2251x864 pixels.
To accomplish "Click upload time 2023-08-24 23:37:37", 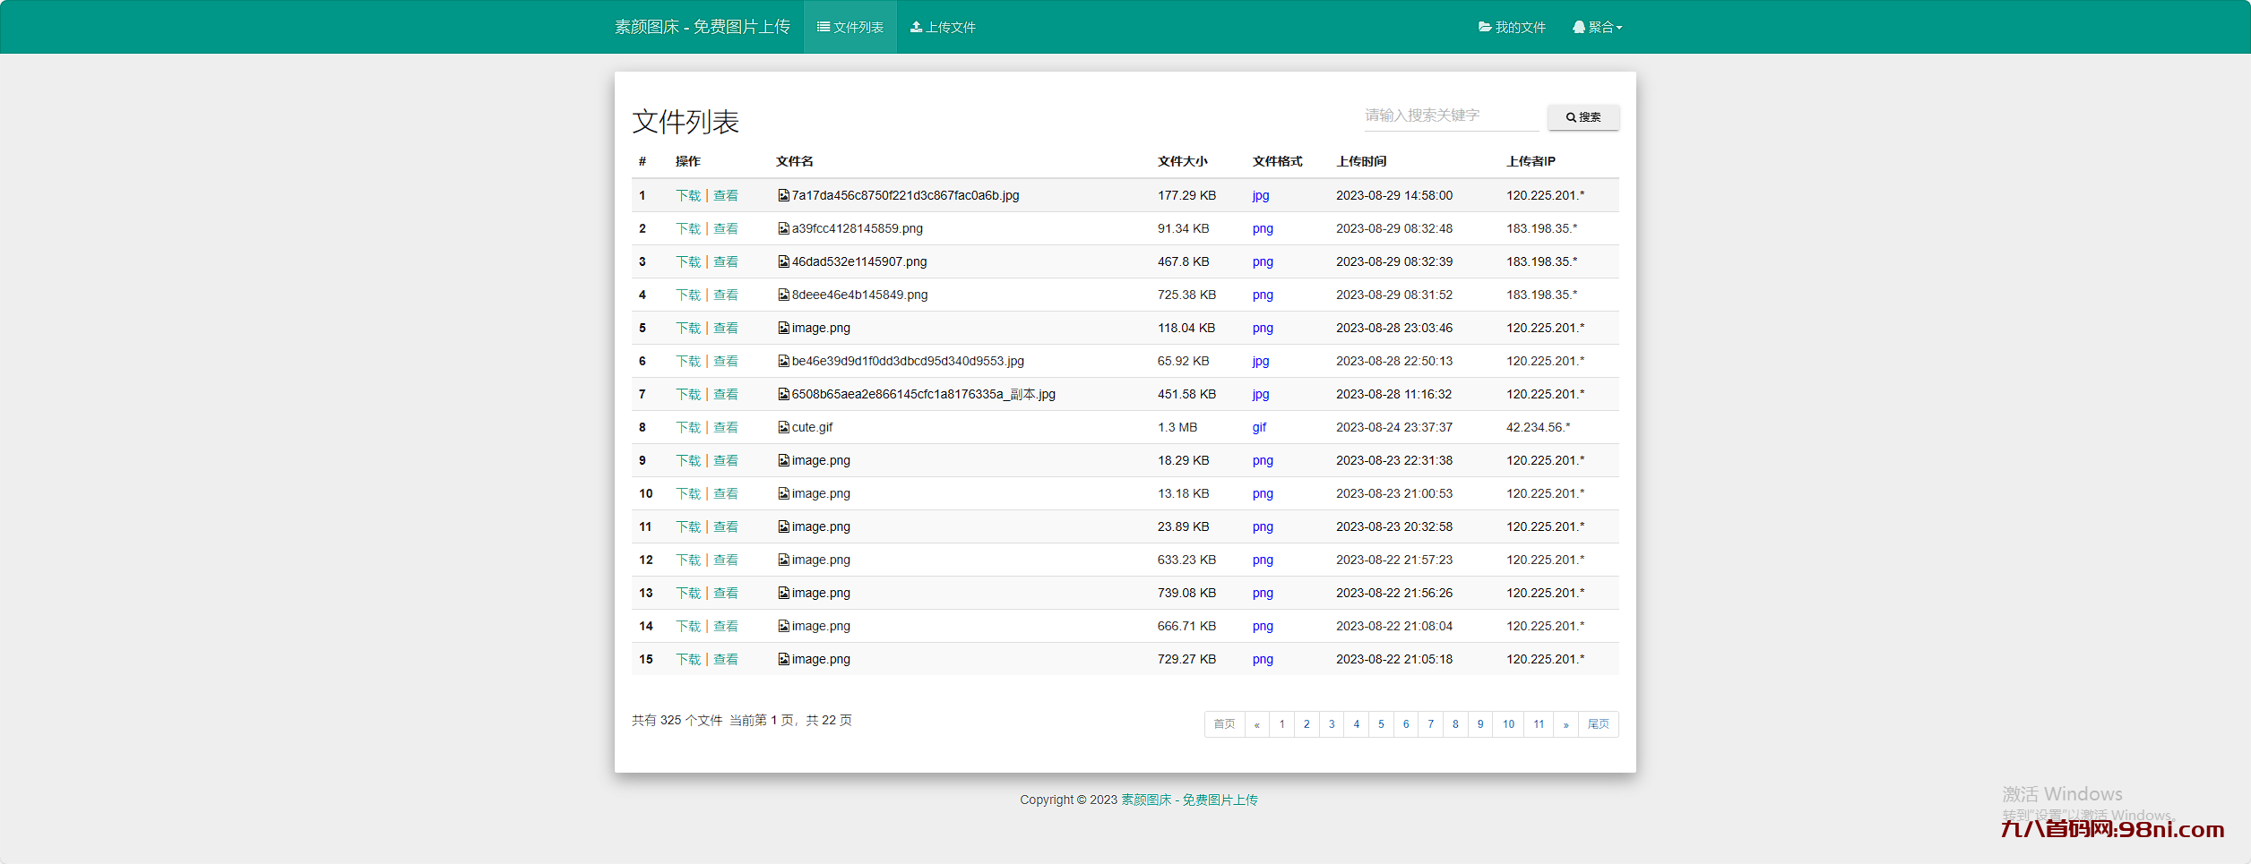I will 1394,427.
